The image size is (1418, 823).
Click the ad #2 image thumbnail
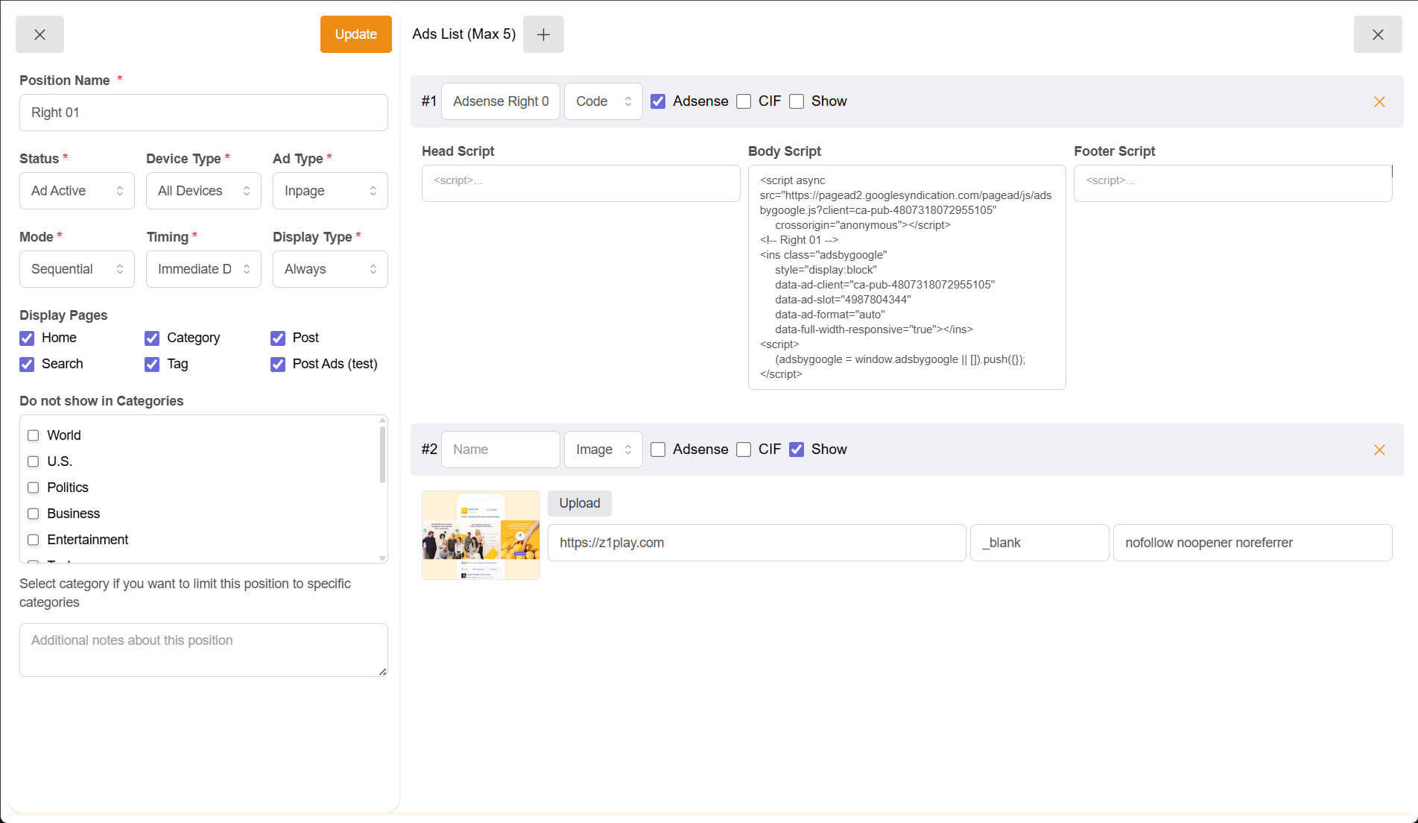point(481,535)
